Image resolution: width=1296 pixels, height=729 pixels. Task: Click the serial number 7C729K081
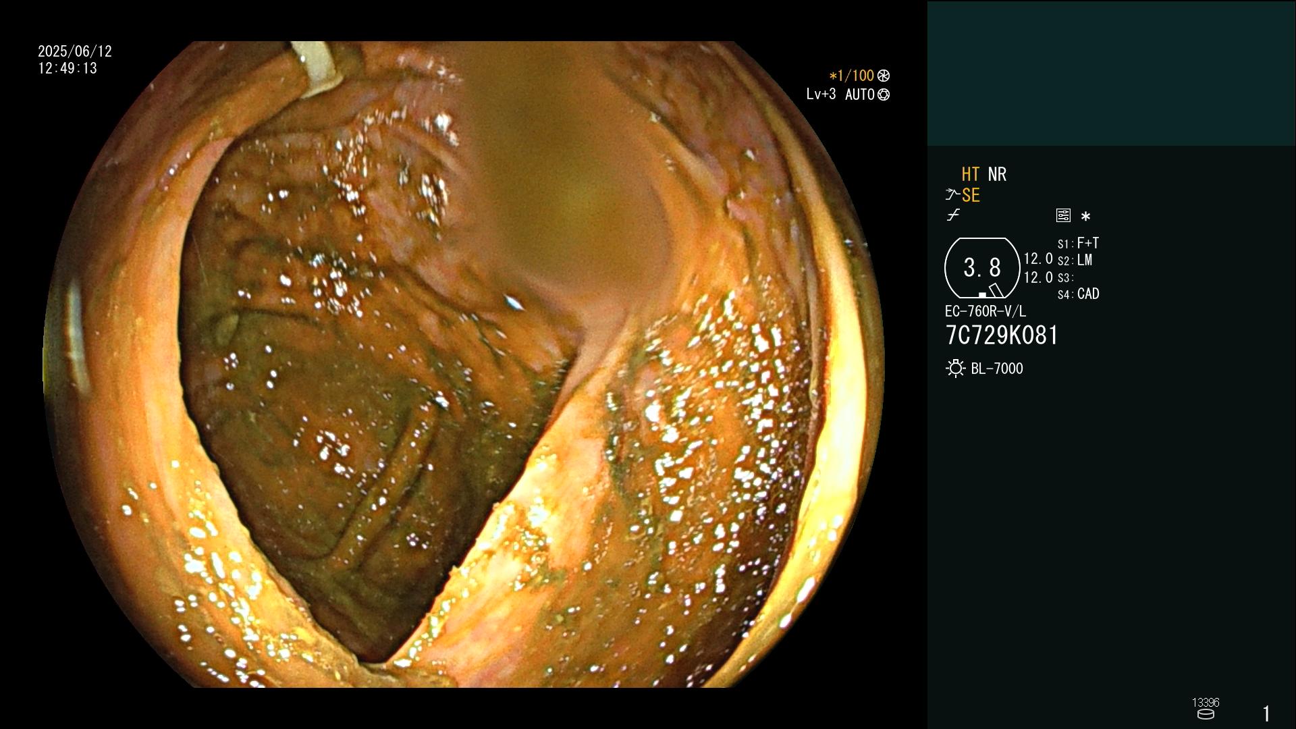1002,335
